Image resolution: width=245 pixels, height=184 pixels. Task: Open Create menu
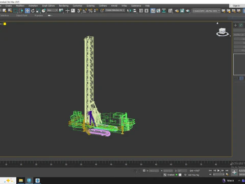coord(9,6)
